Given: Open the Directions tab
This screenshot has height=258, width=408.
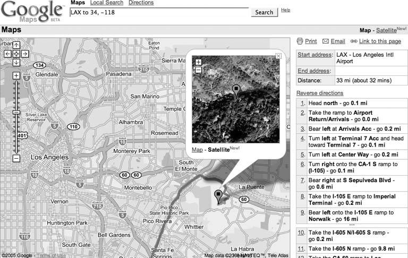Looking at the screenshot, I should [x=141, y=3].
